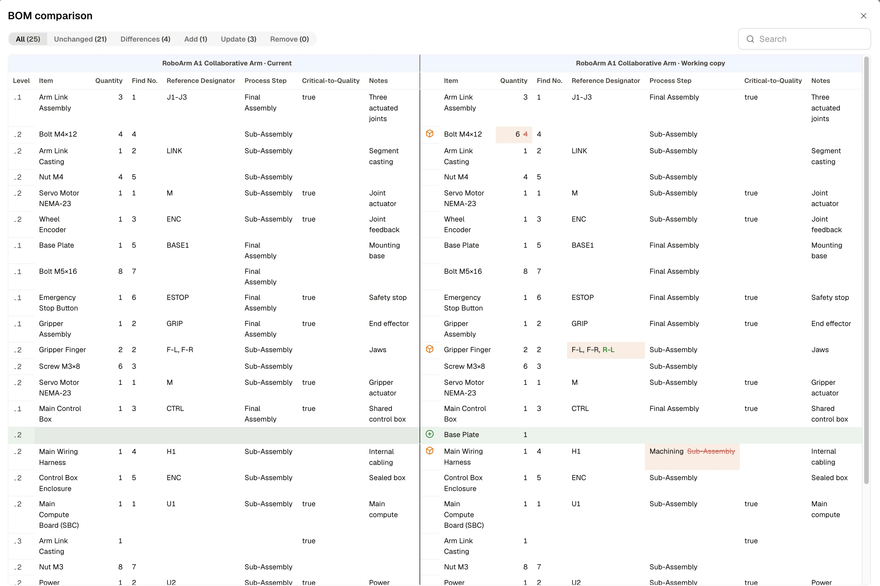Switch to the Unchanged (21) tab
880x586 pixels.
click(80, 39)
